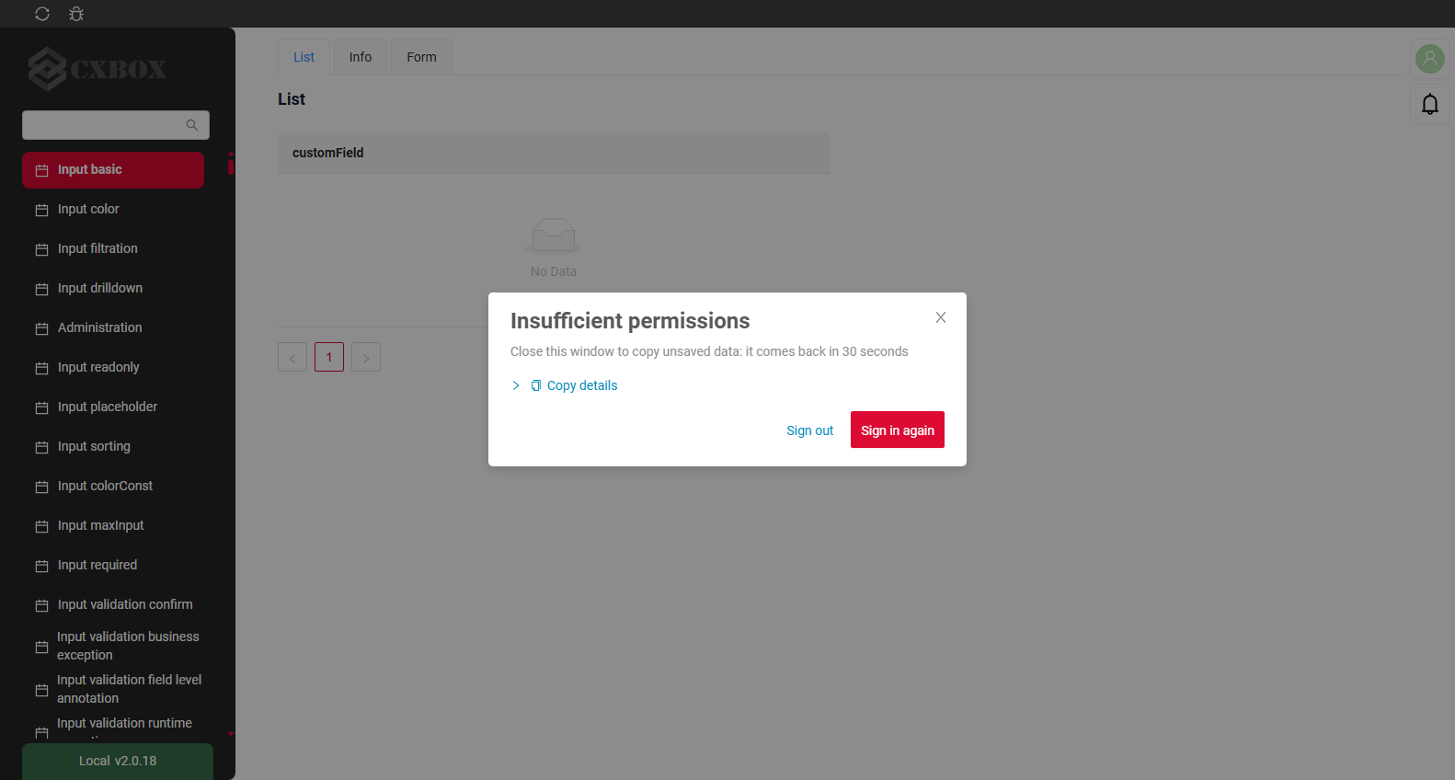Open Input validation business exception item
The image size is (1455, 780).
click(113, 646)
